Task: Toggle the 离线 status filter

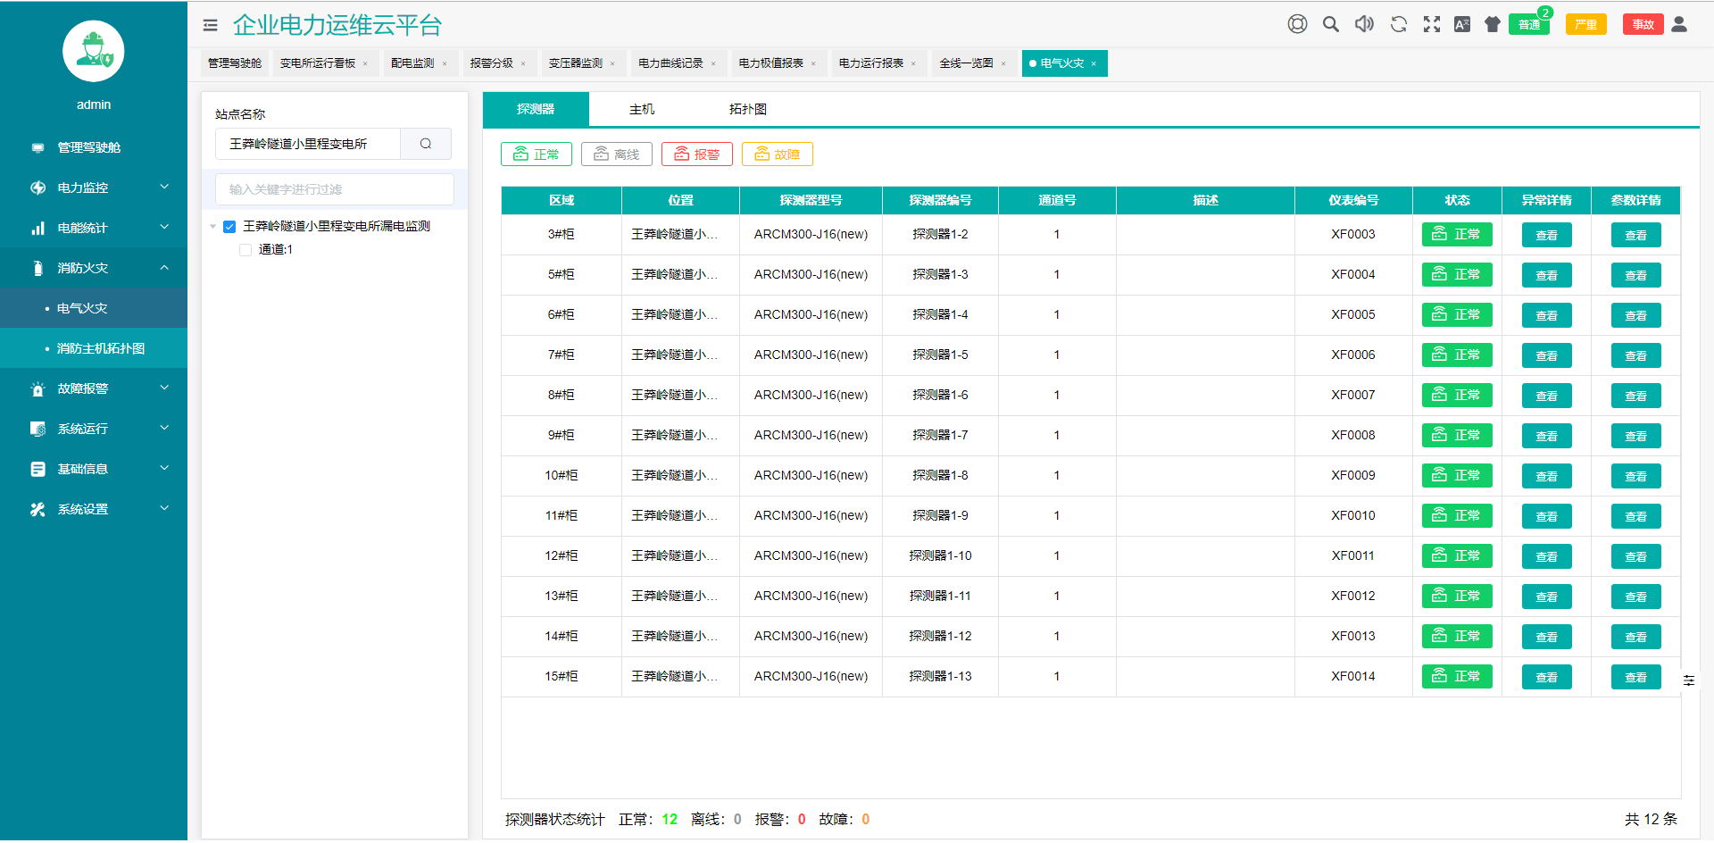Action: point(617,154)
